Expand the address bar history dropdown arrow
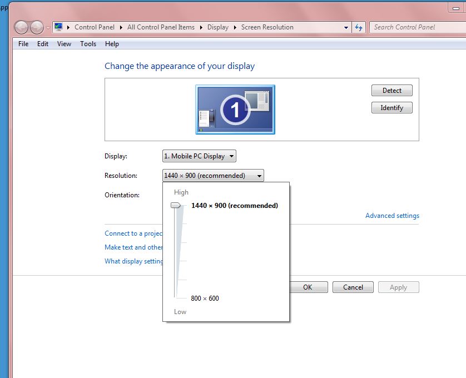The width and height of the screenshot is (466, 378). pos(346,27)
